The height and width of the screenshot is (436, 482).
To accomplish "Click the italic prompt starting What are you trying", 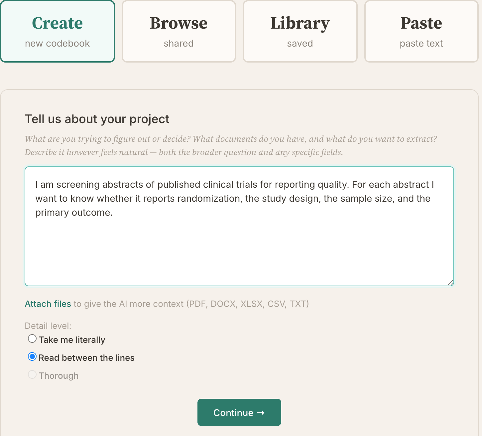I will (231, 145).
